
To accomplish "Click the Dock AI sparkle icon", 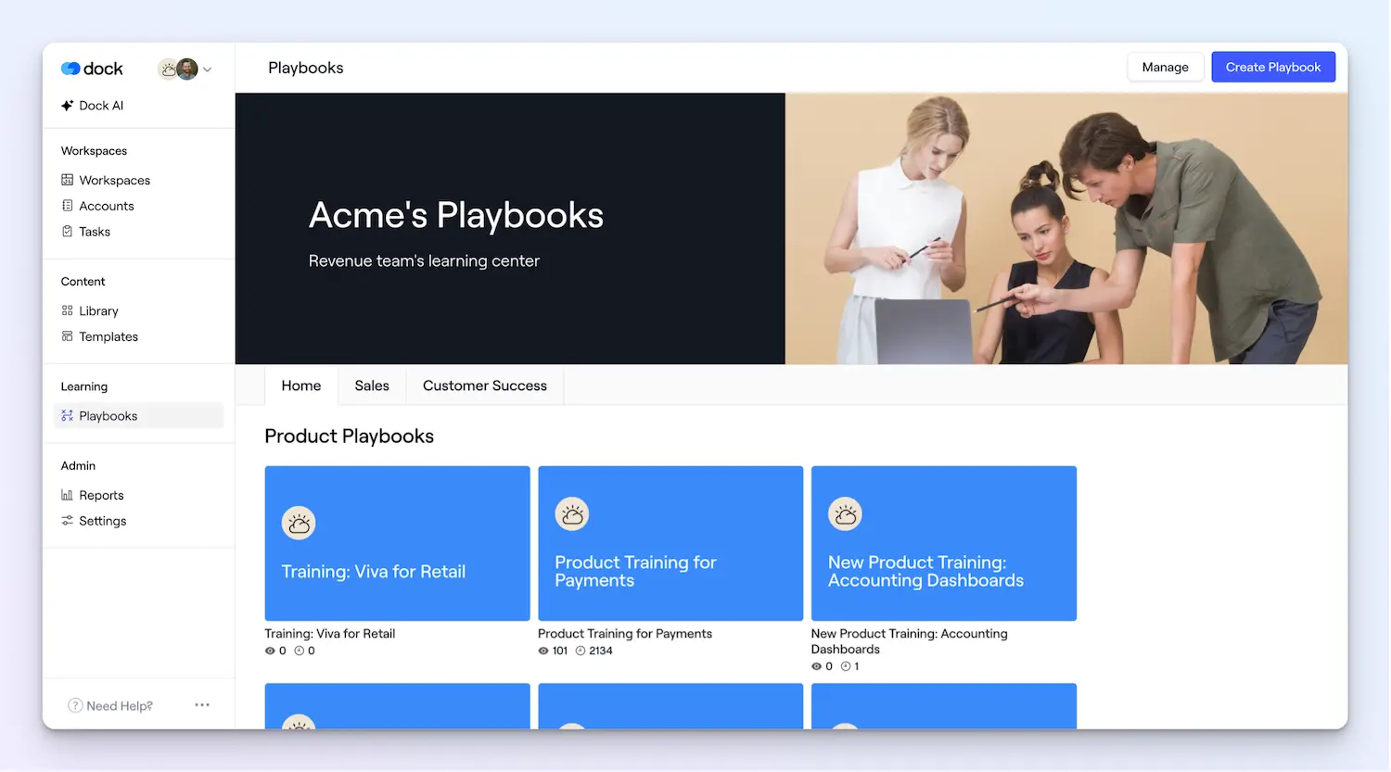I will click(x=68, y=106).
